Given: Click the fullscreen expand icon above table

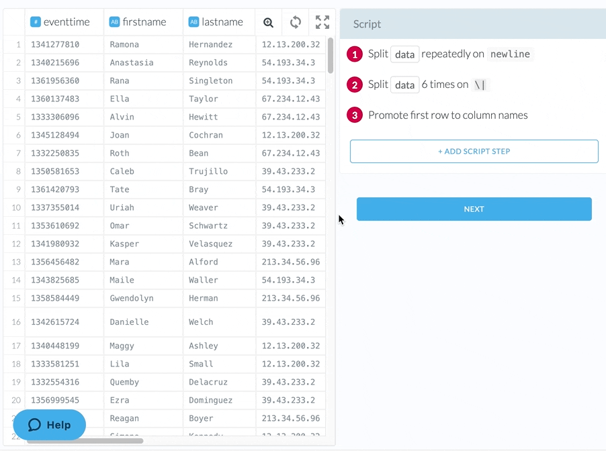Looking at the screenshot, I should (322, 22).
